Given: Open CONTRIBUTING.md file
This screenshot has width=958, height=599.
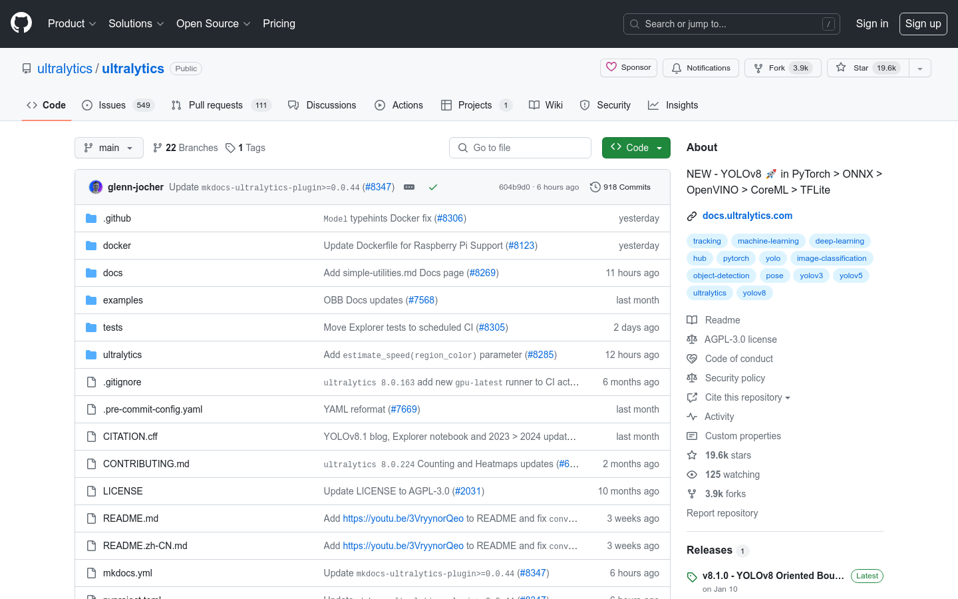Looking at the screenshot, I should tap(146, 464).
